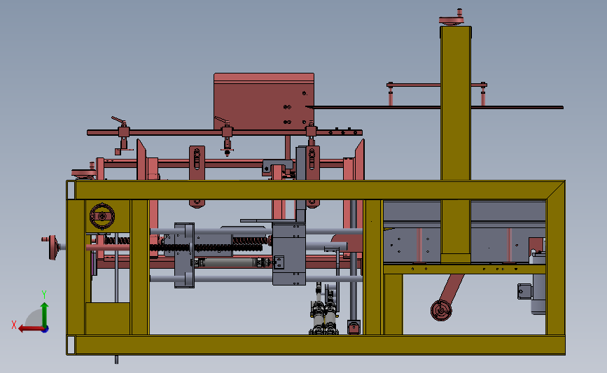Select the gray carriage block in center
Image resolution: width=607 pixels, height=373 pixels.
[x=289, y=254]
